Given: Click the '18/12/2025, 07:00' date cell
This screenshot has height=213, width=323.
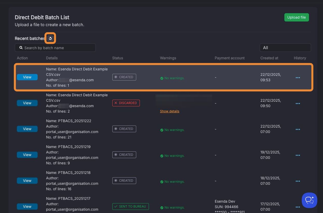Looking at the screenshot, I should pos(271,181).
